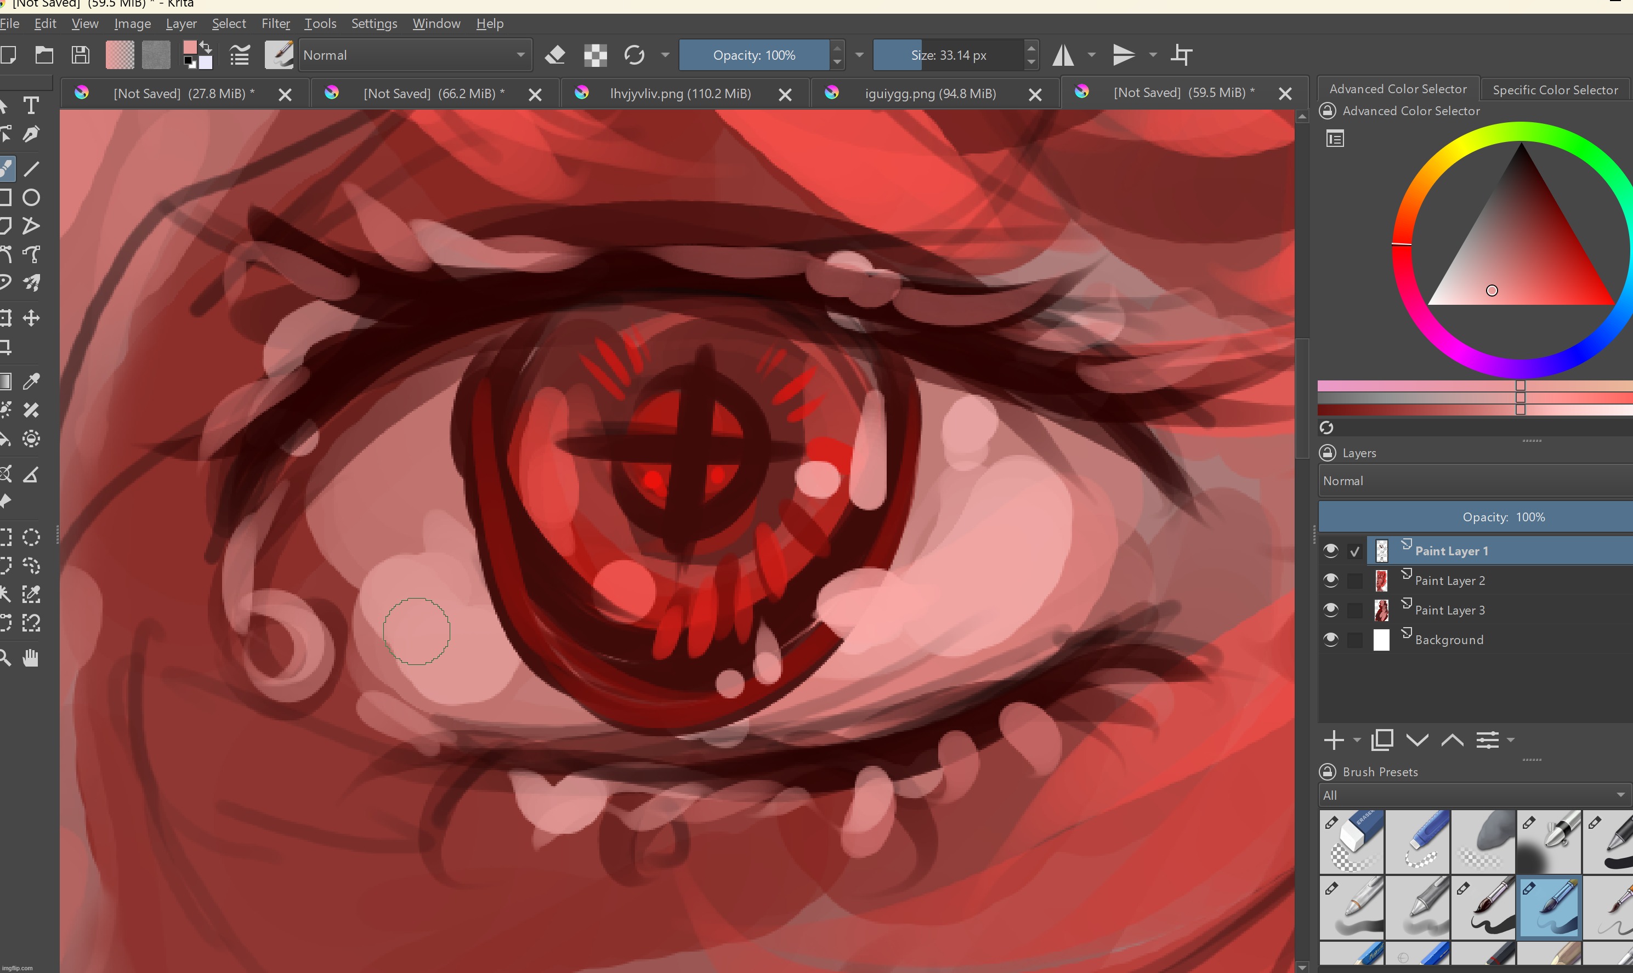Click the horizontal mirror tool icon
This screenshot has height=973, width=1633.
pos(1063,55)
